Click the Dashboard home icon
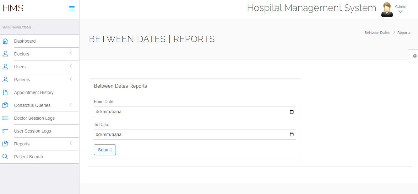This screenshot has width=418, height=194. coord(5,41)
